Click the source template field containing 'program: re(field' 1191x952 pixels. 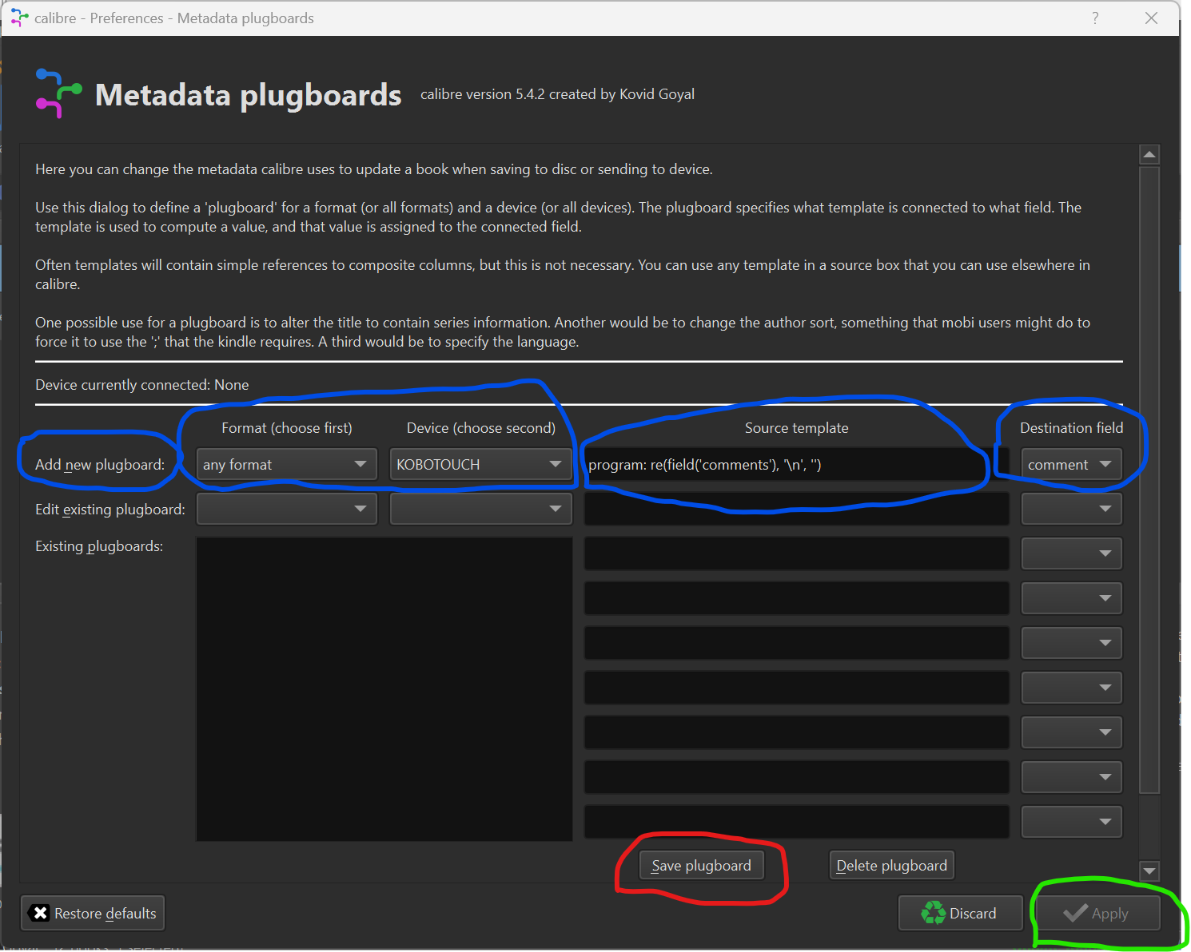(797, 464)
